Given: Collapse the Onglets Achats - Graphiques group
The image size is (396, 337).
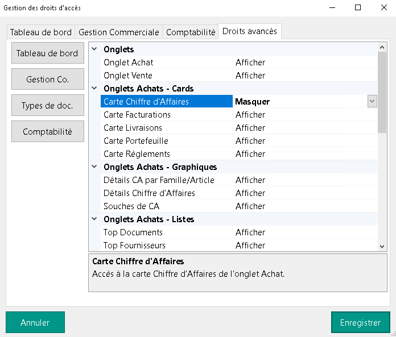Looking at the screenshot, I should point(94,167).
